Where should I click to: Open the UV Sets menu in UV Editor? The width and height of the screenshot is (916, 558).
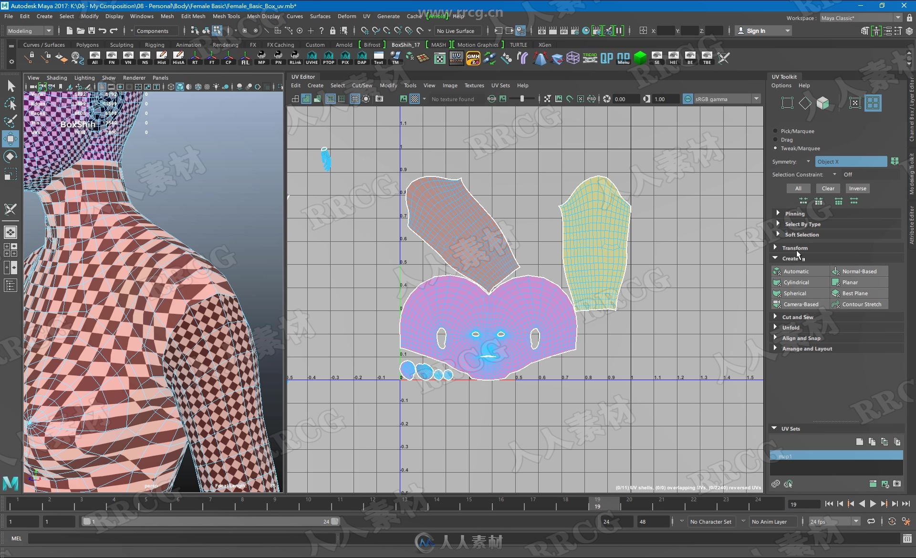click(x=500, y=85)
